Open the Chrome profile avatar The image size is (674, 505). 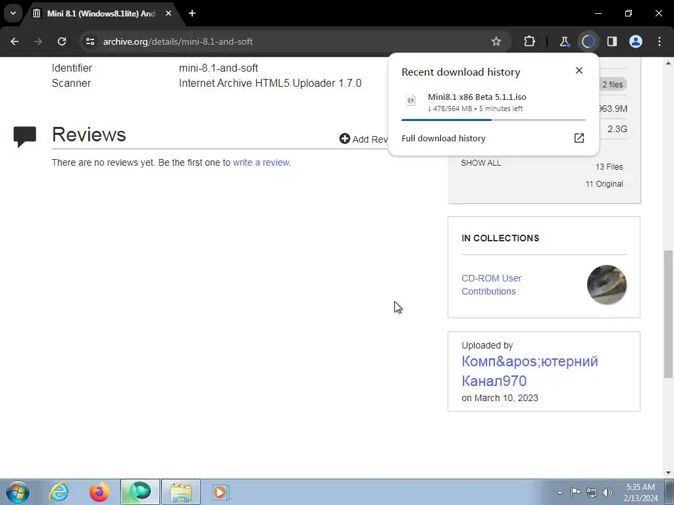coord(636,41)
